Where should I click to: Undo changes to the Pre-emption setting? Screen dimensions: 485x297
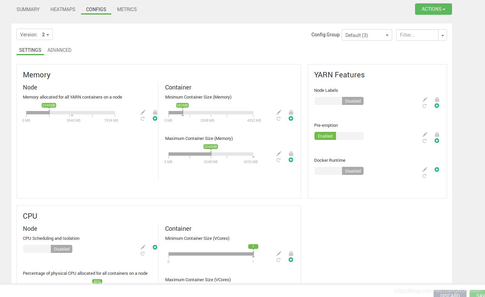click(424, 141)
